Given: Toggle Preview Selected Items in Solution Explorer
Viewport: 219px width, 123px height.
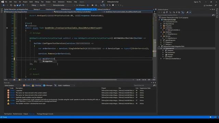Looking at the screenshot, I should (190, 12).
